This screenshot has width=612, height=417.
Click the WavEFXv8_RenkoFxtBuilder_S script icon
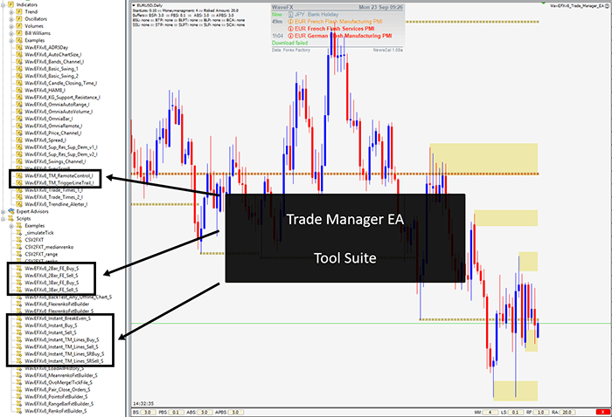[x=20, y=409]
